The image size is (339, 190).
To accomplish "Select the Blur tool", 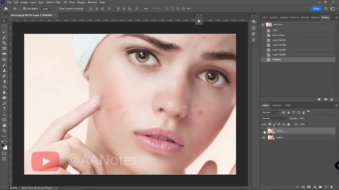I will point(4,92).
